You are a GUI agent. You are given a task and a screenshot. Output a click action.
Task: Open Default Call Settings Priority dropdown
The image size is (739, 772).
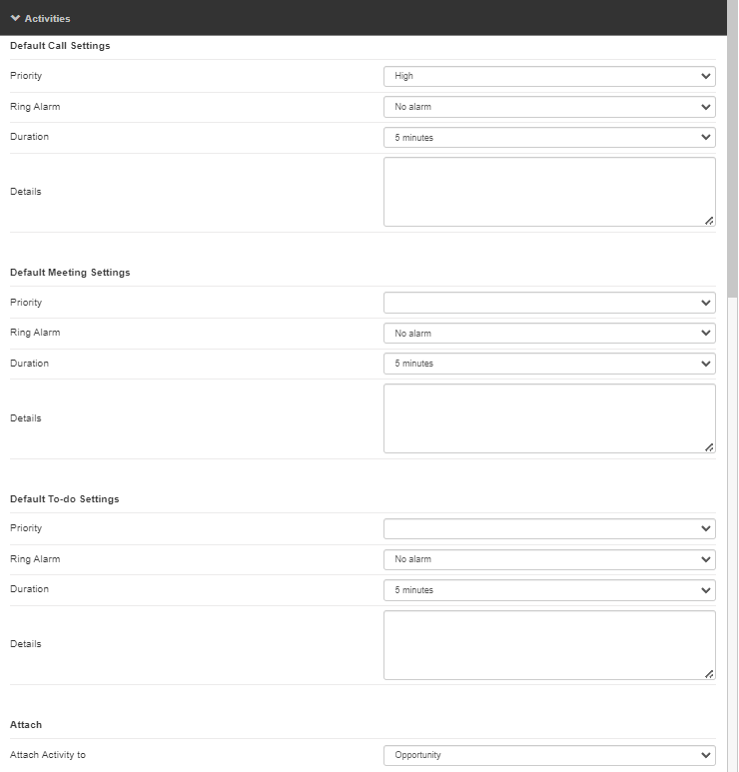[x=548, y=76]
